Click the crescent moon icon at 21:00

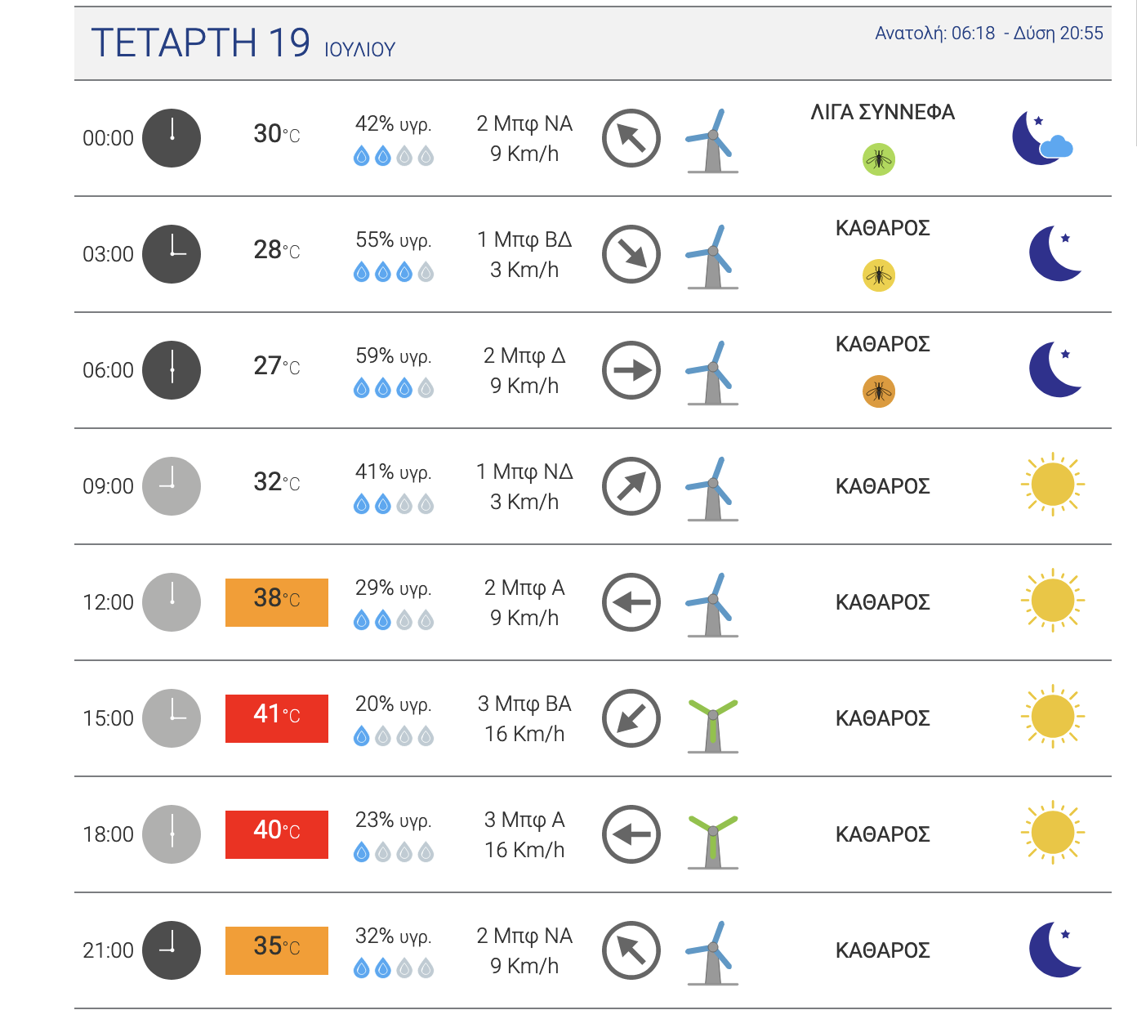point(1055,950)
